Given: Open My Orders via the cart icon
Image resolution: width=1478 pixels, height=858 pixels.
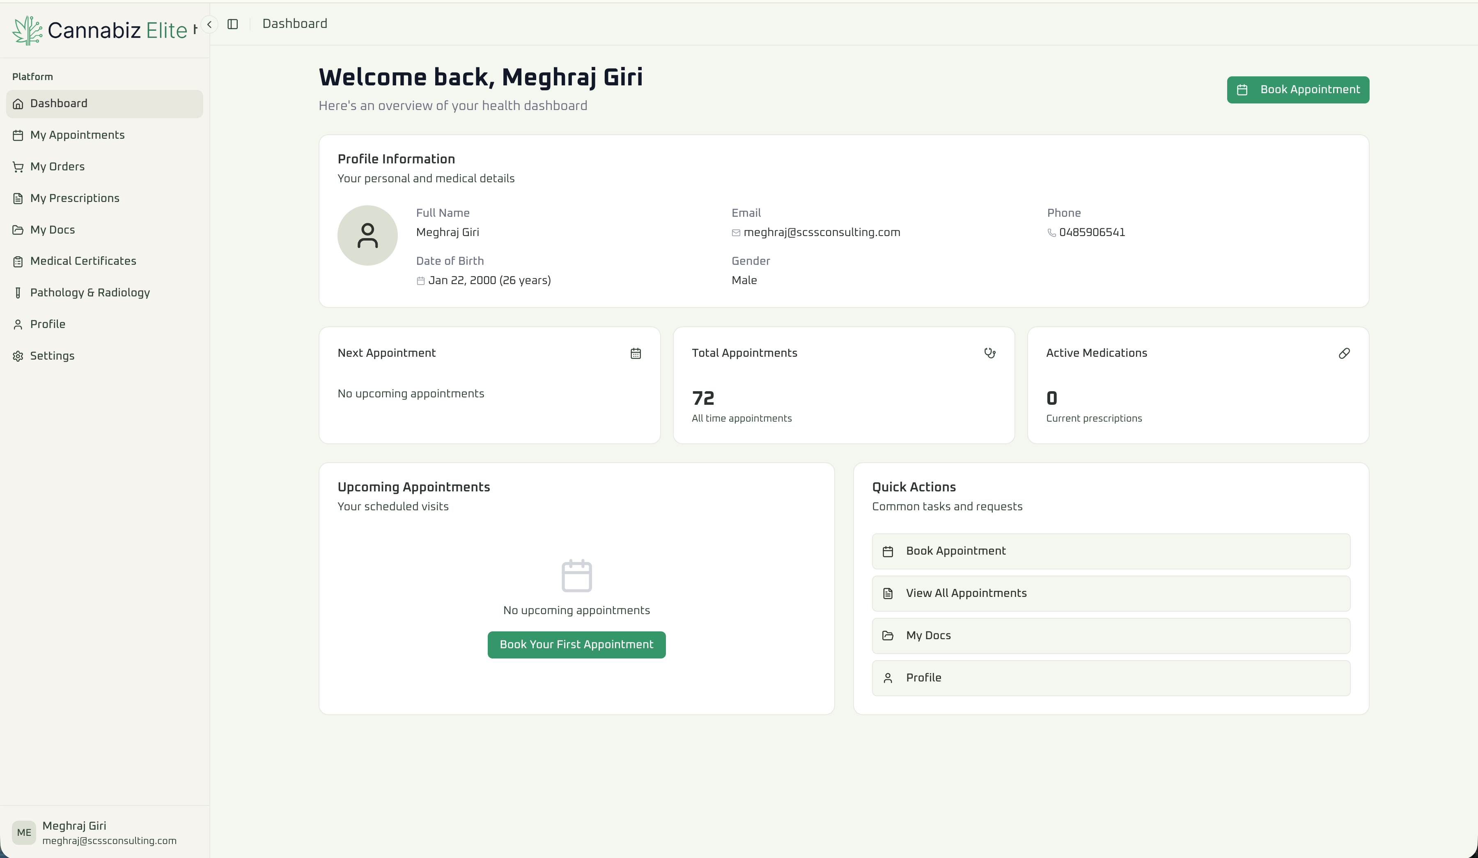Looking at the screenshot, I should coord(18,166).
